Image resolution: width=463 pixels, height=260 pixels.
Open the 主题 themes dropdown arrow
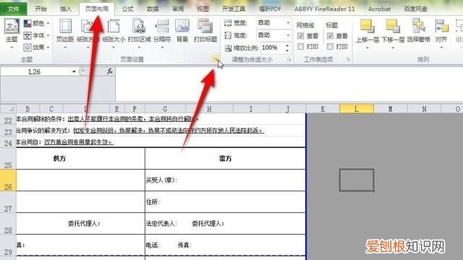[12, 47]
